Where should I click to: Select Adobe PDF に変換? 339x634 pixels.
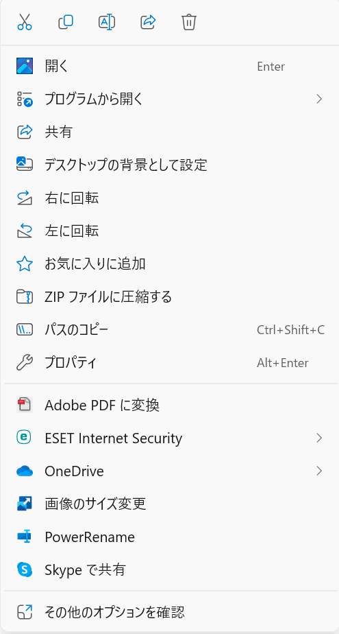coord(170,405)
